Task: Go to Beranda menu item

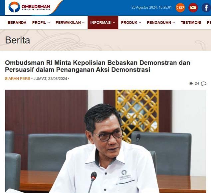Action: 17,23
